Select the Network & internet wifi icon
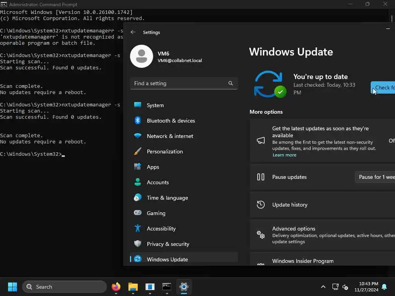The height and width of the screenshot is (296, 395). pyautogui.click(x=138, y=136)
